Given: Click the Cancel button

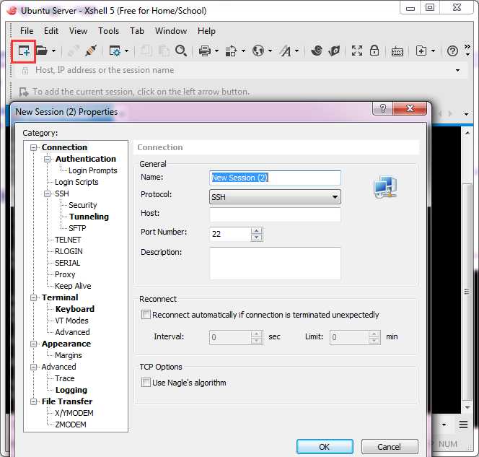Looking at the screenshot, I should 390,447.
